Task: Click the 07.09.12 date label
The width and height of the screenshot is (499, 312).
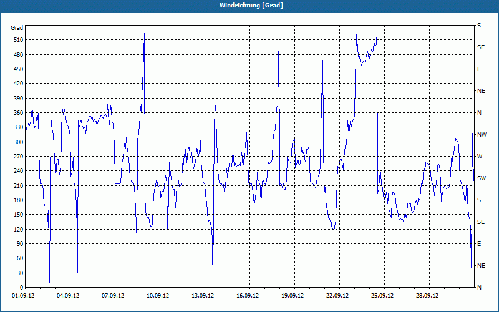Action: pyautogui.click(x=113, y=296)
